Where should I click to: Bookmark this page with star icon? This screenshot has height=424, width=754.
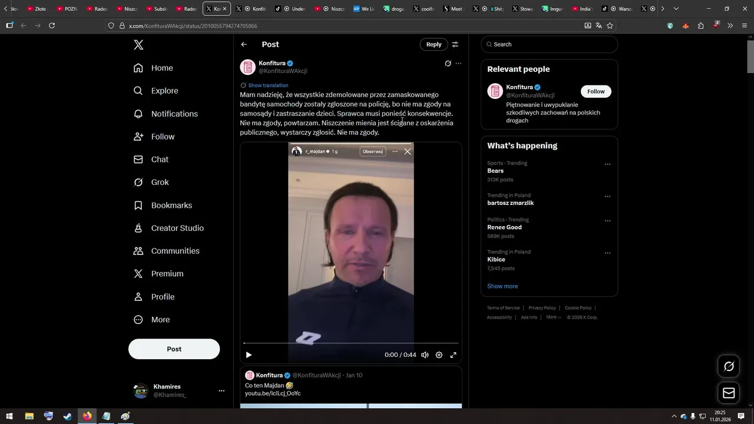point(610,26)
